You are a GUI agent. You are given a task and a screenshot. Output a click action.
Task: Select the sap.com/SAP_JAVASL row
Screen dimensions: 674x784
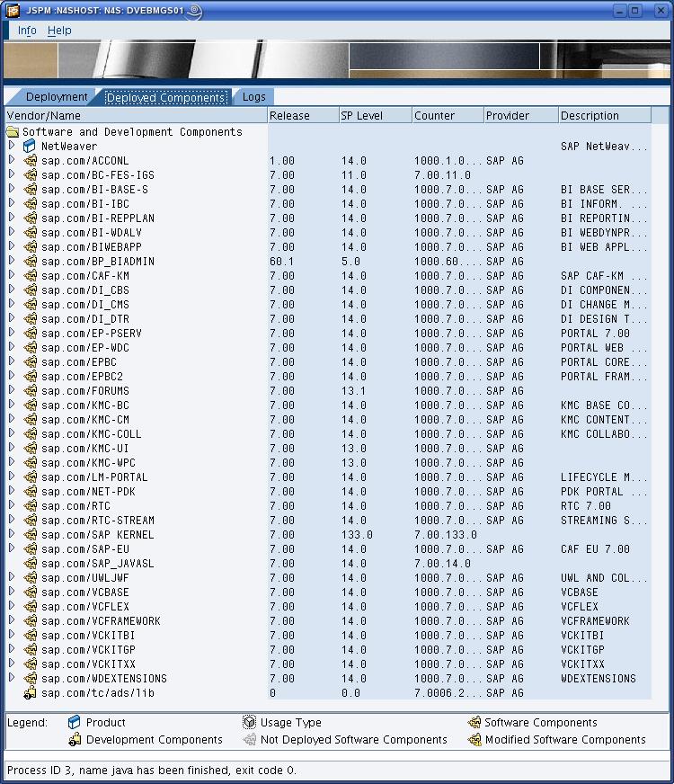97,564
